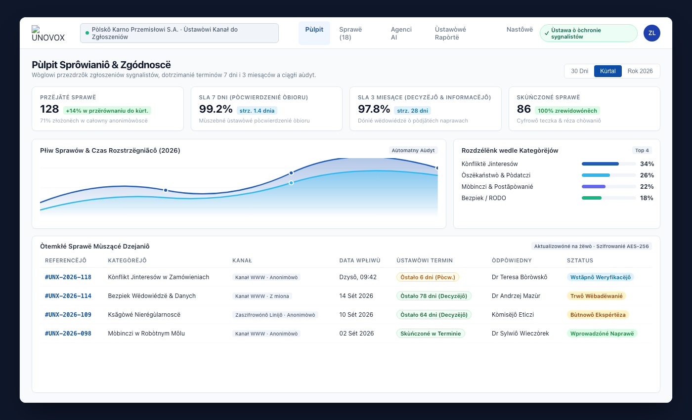Click the Szifrowanié AES-256 update badge
Screen dimensions: 692x420
[x=591, y=246]
